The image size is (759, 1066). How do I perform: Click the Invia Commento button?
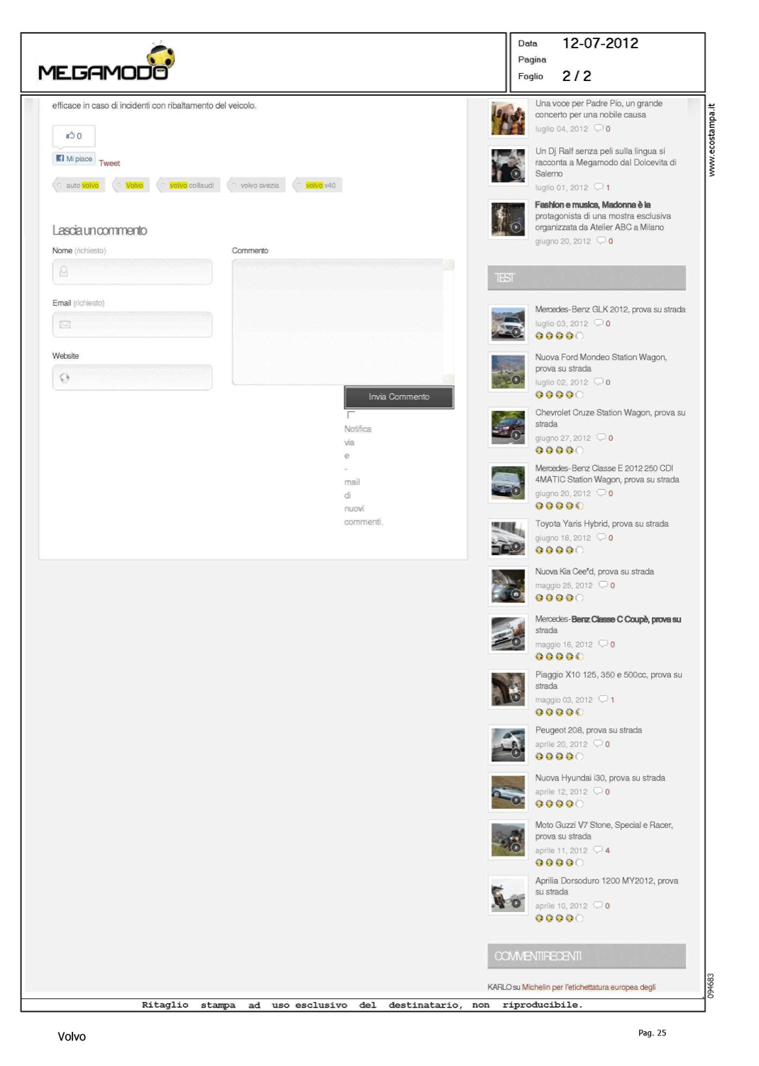click(x=398, y=397)
